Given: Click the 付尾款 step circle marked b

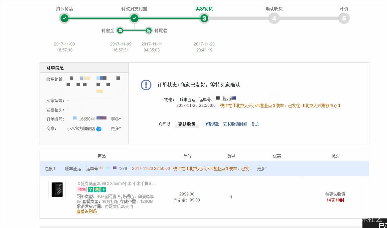Looking at the screenshot, I should [148, 31].
